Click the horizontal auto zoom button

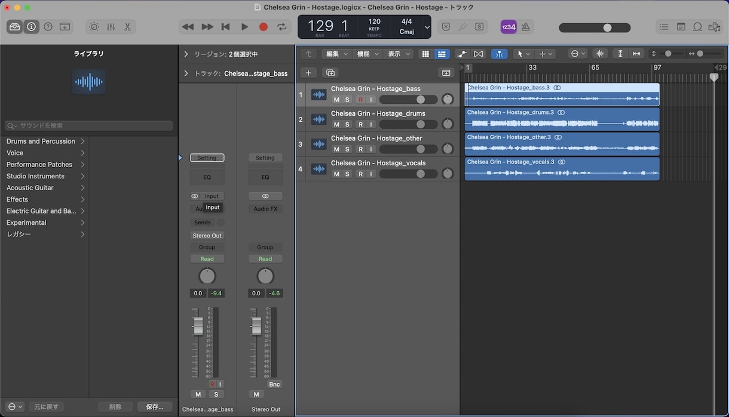click(636, 54)
